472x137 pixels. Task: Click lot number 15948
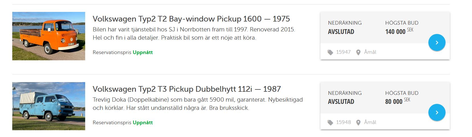click(343, 122)
